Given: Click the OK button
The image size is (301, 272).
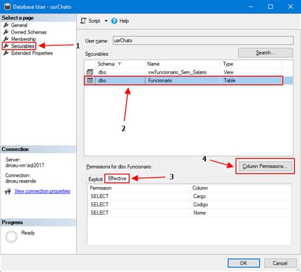Looking at the screenshot, I should coord(244,263).
